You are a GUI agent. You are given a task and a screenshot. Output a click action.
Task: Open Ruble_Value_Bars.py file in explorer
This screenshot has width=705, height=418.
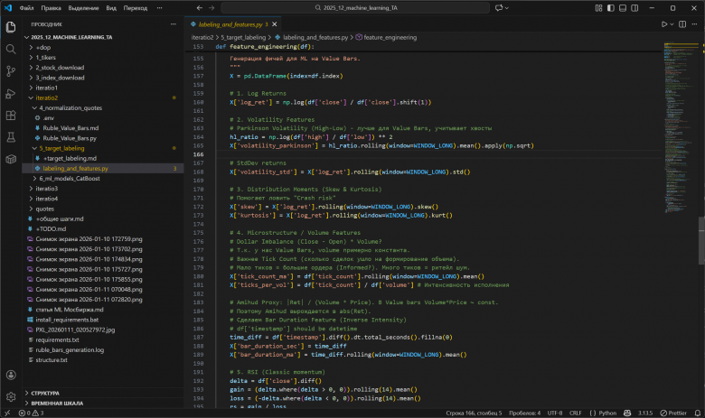(69, 138)
